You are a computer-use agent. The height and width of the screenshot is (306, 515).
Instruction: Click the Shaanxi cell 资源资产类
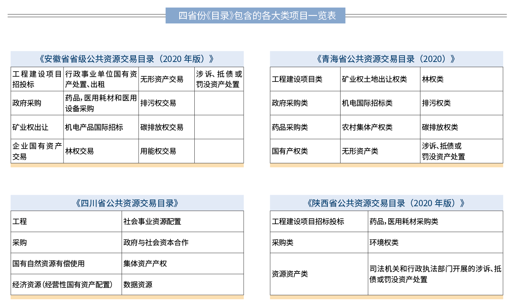pos(319,274)
